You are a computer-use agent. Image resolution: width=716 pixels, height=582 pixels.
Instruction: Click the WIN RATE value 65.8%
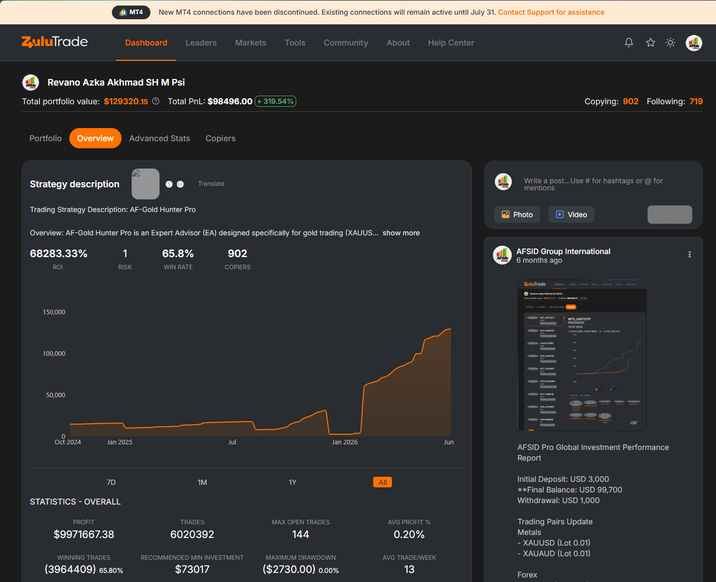(x=178, y=254)
